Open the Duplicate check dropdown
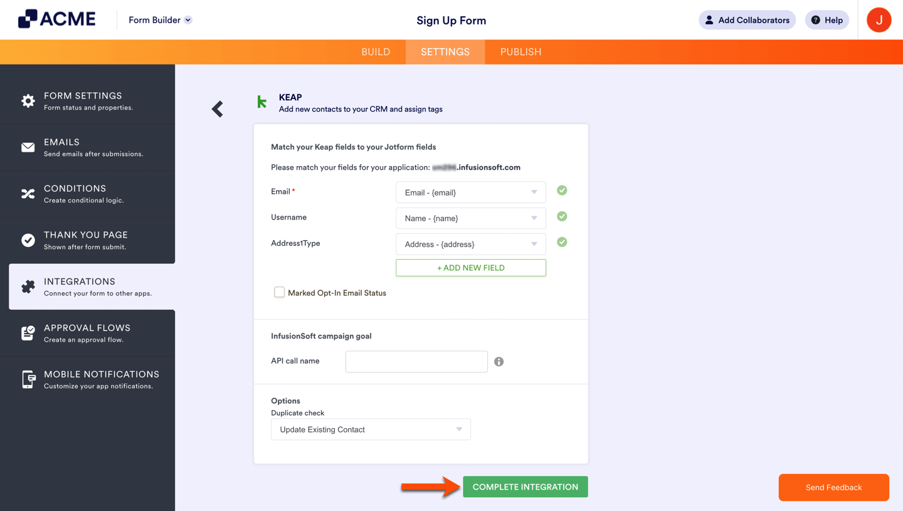Viewport: 903px width, 511px height. pyautogui.click(x=371, y=429)
